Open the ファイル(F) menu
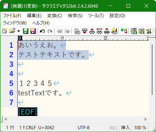 [x=12, y=16]
